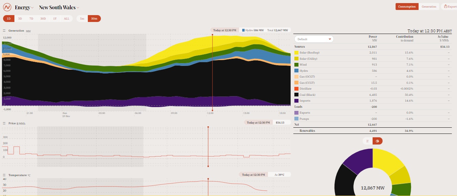Select the ALL time range
457x196 pixels.
click(67, 19)
